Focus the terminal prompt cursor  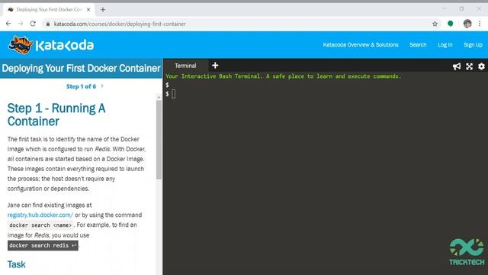pyautogui.click(x=173, y=94)
